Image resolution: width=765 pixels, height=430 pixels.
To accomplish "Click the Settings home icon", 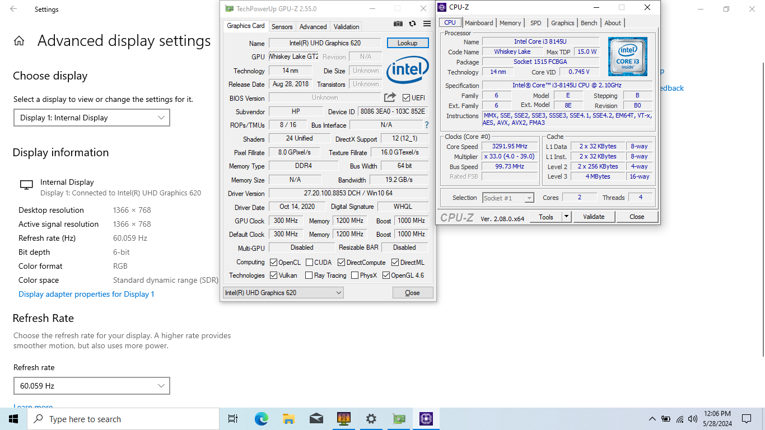I will [19, 41].
